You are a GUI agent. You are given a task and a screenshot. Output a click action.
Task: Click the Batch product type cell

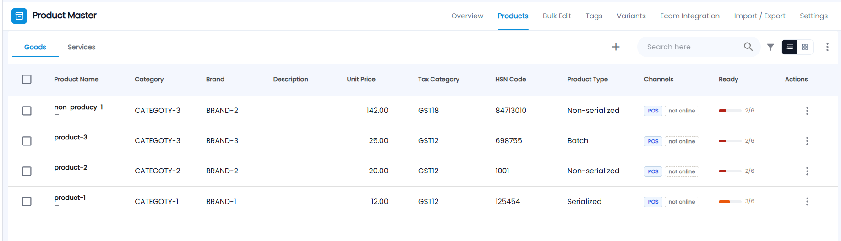coord(578,141)
